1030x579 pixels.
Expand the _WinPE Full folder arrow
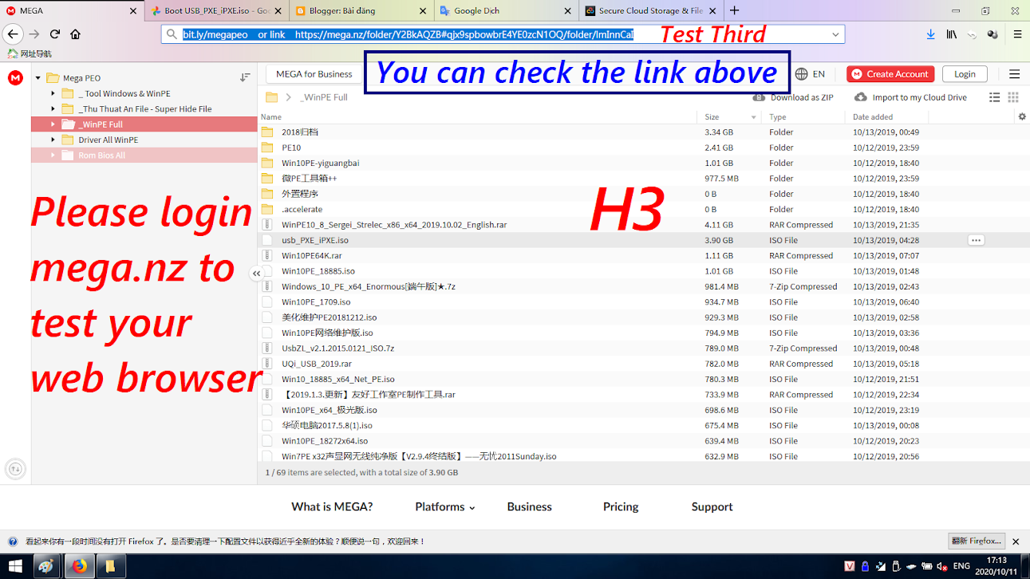click(53, 124)
